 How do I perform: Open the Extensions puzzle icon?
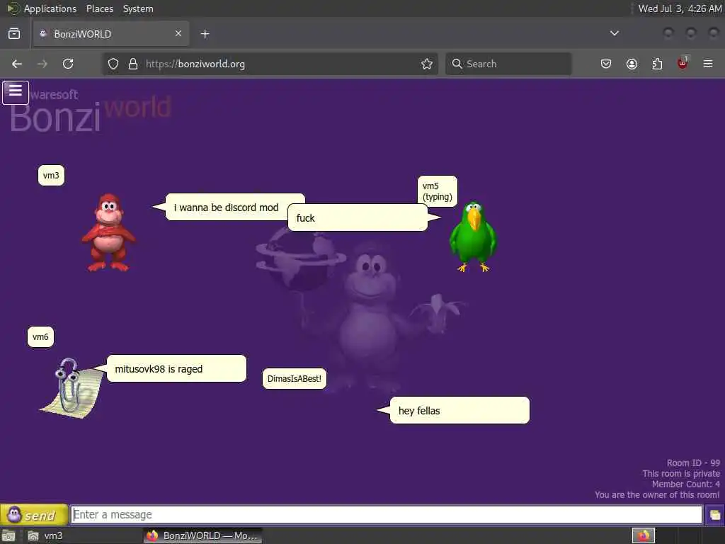pos(657,64)
